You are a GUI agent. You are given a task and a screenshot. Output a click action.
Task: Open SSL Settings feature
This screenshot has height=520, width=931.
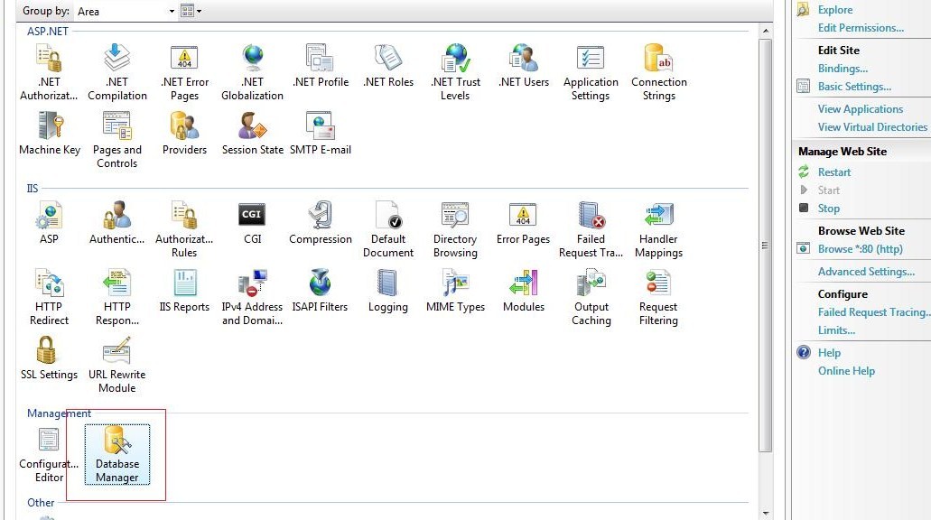click(50, 357)
